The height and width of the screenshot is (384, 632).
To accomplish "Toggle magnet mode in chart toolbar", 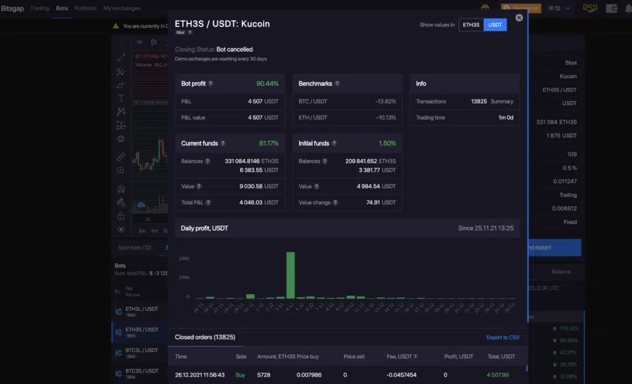I will (121, 189).
